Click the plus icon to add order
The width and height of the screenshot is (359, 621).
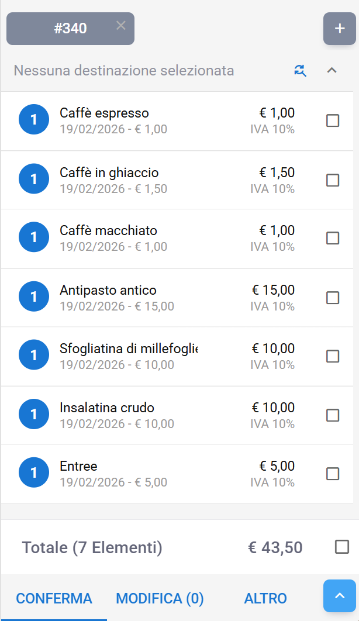pos(340,29)
